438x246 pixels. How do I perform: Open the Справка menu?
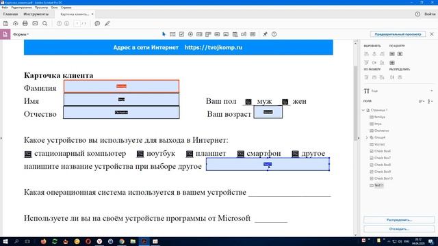(66, 8)
